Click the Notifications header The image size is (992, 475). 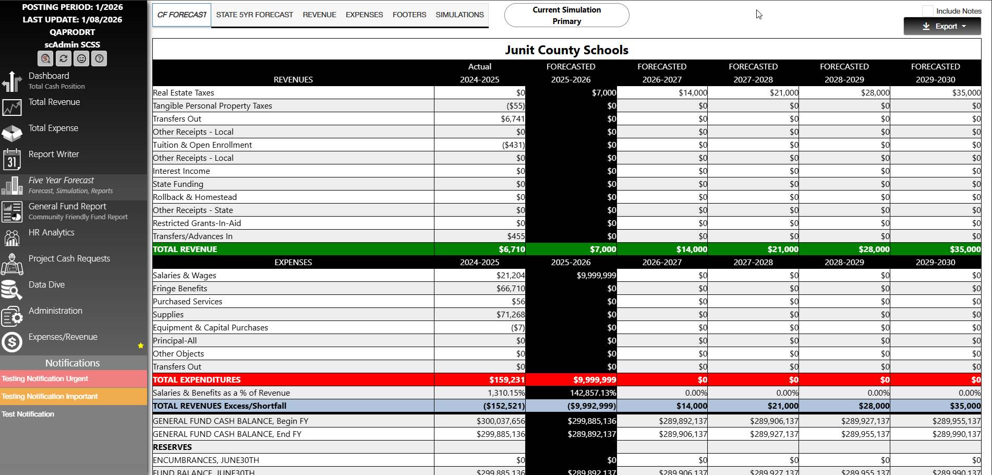point(72,363)
